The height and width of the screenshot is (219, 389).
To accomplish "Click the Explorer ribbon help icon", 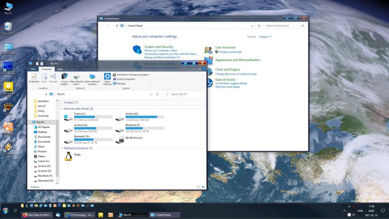I will coord(204,69).
